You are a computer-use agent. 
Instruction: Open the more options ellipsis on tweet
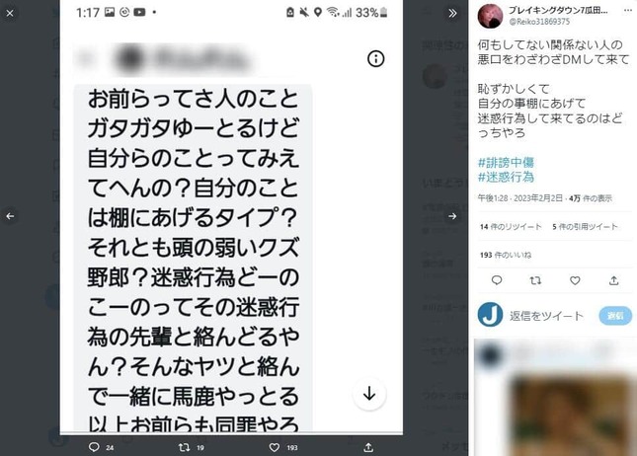click(628, 11)
